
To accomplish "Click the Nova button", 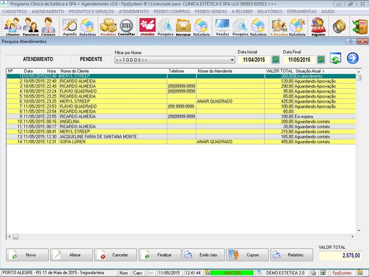I will 27,255.
